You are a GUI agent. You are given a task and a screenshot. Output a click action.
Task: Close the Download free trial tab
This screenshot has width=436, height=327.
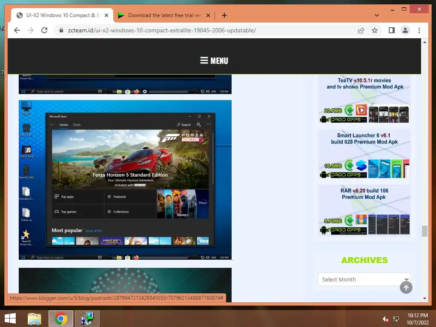point(208,15)
